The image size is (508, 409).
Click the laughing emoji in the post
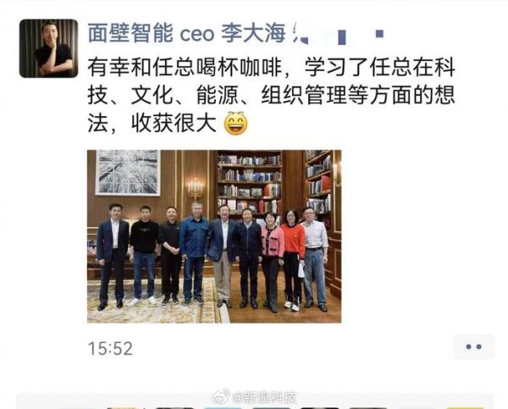tap(236, 123)
